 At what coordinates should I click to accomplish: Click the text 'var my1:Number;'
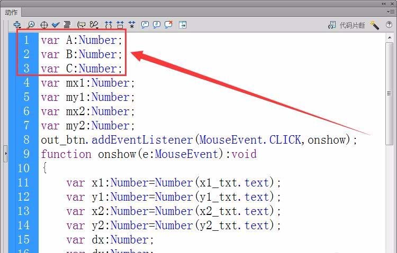(88, 97)
